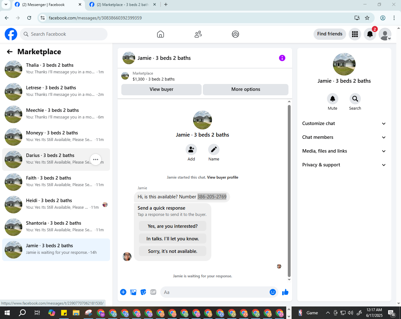Open Meechie 3 beds 2 baths conversation
This screenshot has height=319, width=401.
coord(56,114)
